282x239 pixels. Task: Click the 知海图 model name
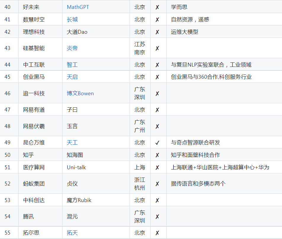(x=75, y=155)
